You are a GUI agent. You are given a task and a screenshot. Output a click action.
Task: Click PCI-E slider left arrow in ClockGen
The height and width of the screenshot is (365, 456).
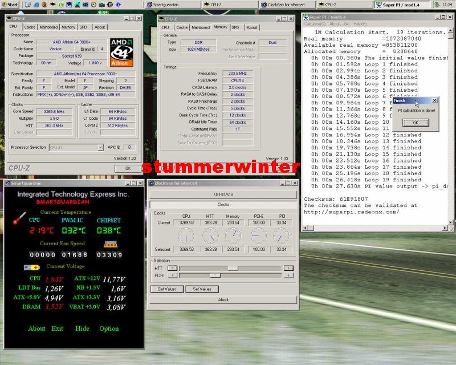pos(173,275)
